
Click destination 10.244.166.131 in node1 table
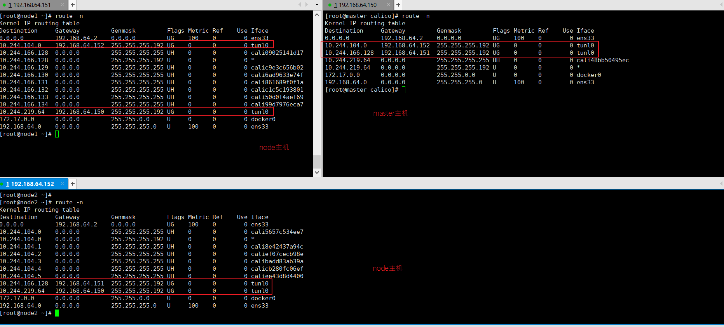click(24, 82)
